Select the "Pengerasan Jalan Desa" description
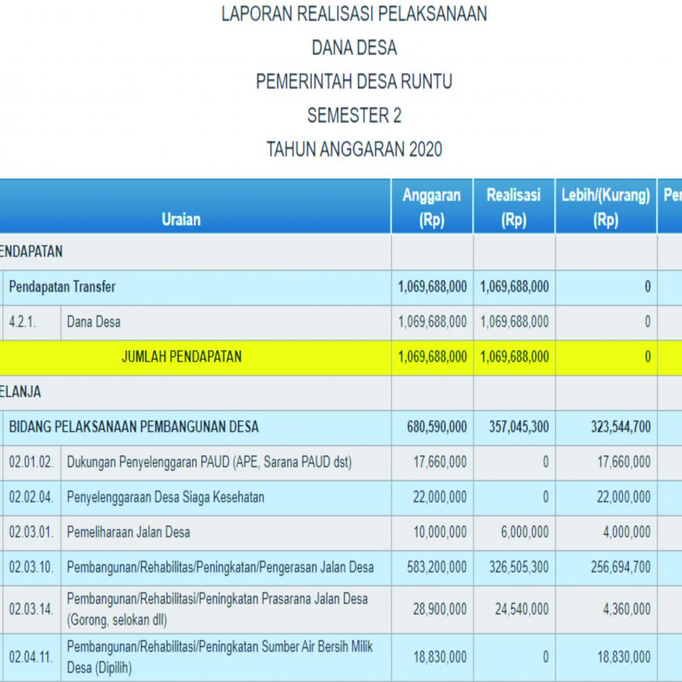682x682 pixels. [220, 567]
